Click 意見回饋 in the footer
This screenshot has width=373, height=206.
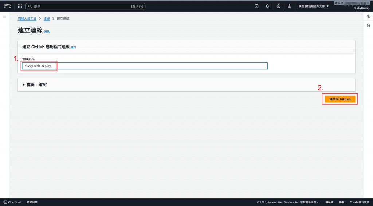tap(32, 202)
